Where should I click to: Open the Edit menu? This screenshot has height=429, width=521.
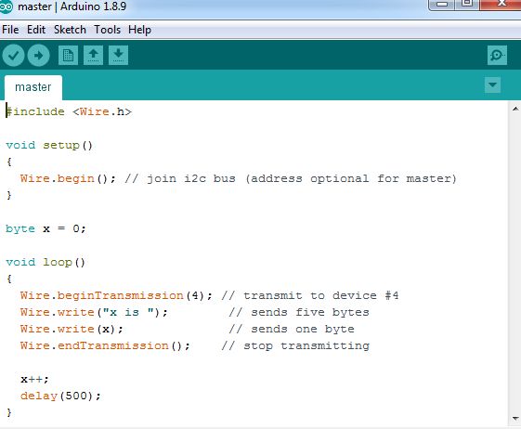tap(36, 30)
